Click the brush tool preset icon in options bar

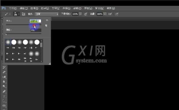click(6, 14)
